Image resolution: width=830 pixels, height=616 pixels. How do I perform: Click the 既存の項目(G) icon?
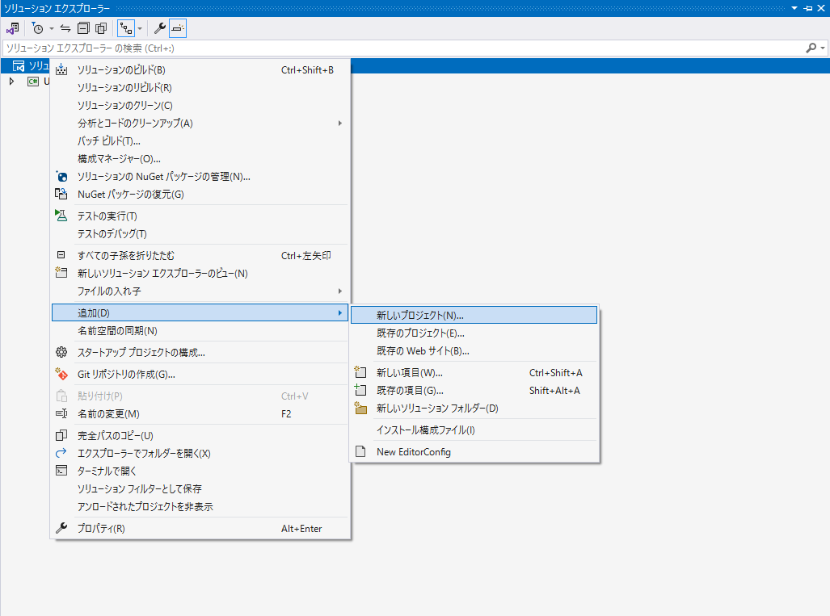(360, 390)
